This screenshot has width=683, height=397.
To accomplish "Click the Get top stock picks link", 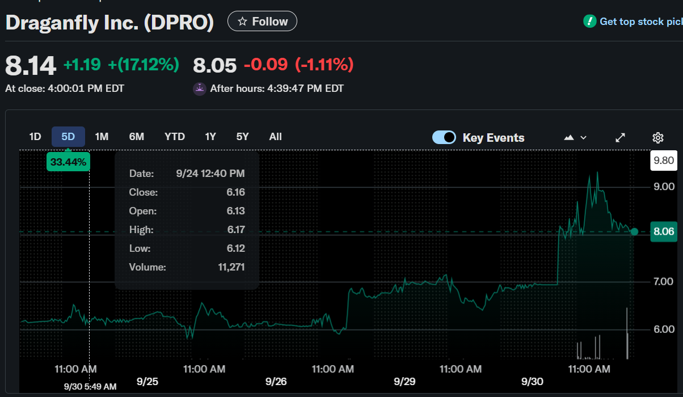I will 640,22.
